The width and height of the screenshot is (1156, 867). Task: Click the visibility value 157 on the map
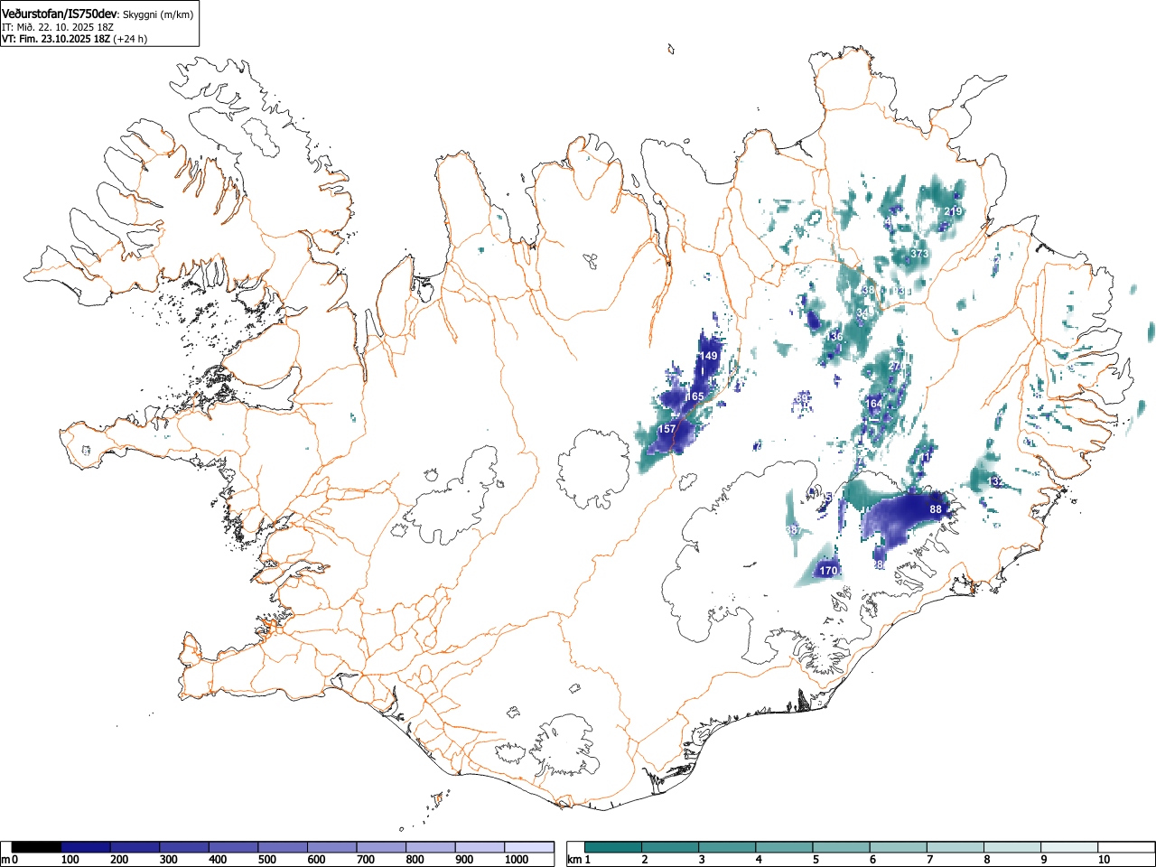coord(667,429)
